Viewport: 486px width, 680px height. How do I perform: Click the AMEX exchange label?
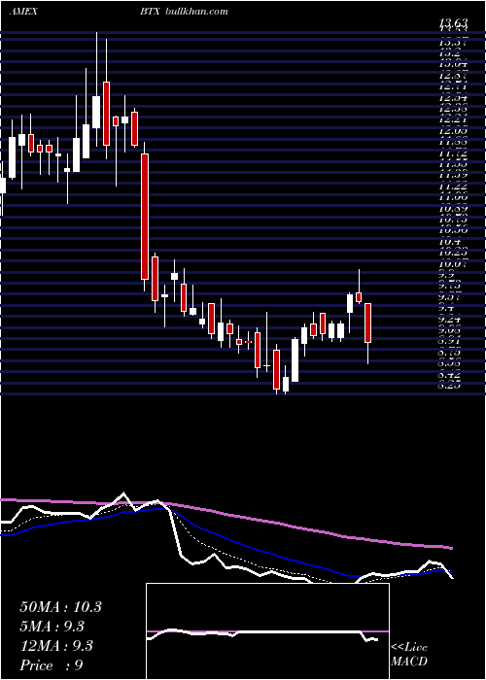click(x=22, y=12)
